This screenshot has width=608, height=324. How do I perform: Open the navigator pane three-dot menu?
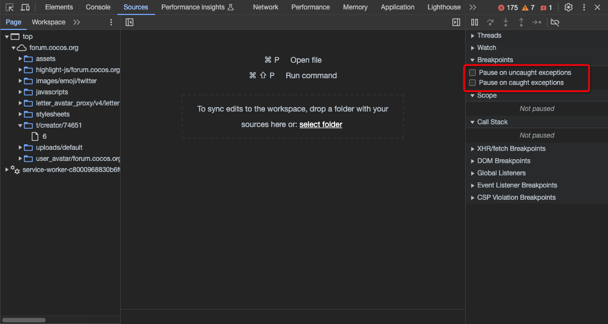tap(111, 22)
